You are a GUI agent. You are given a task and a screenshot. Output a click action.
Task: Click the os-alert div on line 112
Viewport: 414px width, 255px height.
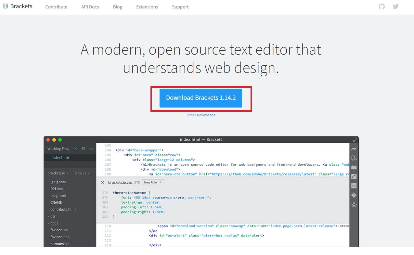[206, 236]
